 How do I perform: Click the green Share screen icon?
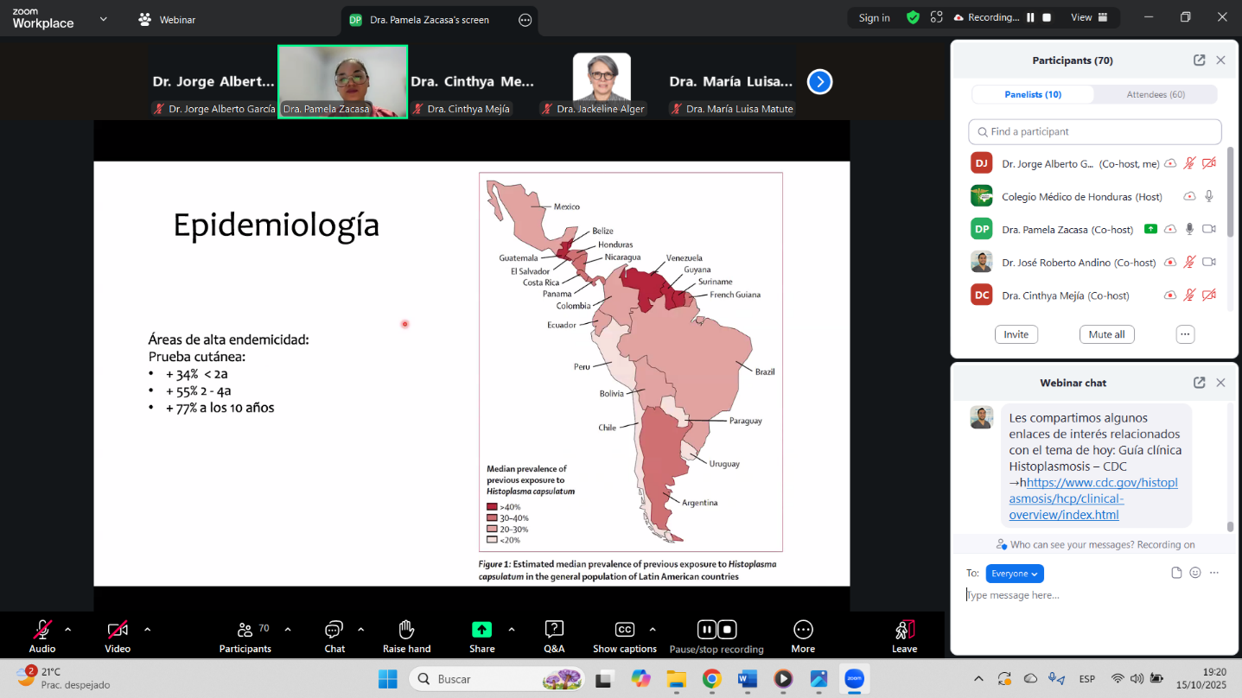point(481,630)
